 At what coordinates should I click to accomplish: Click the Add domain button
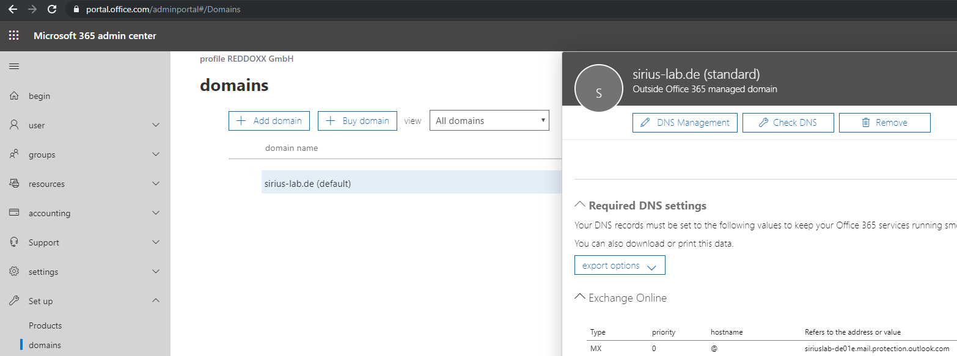(269, 120)
